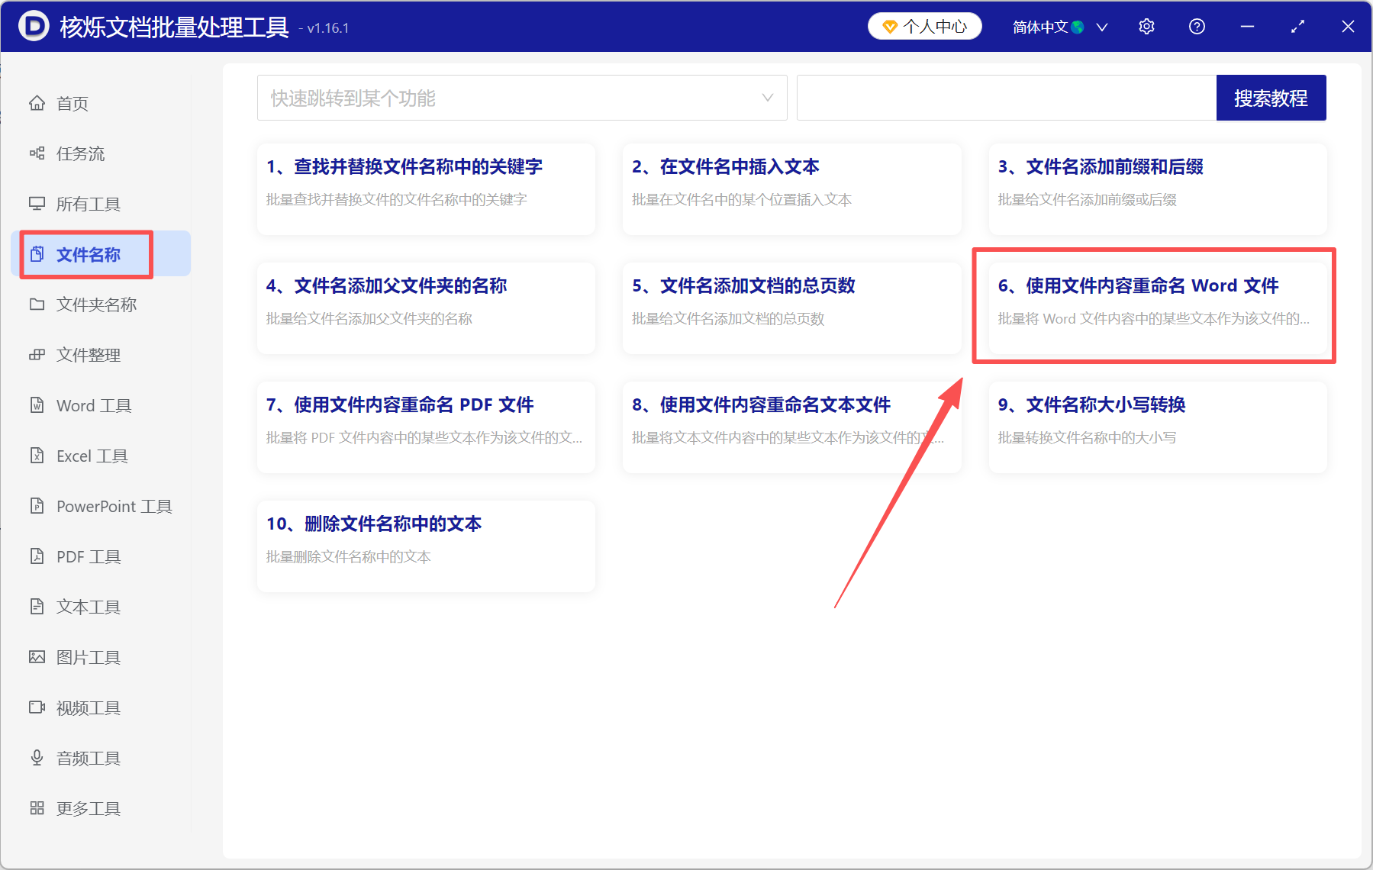Open the 视频工具 section
The height and width of the screenshot is (870, 1373).
87,707
